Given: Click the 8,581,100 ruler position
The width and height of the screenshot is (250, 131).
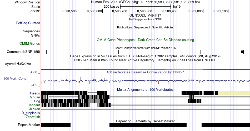Looking at the screenshot, I should (220, 11).
